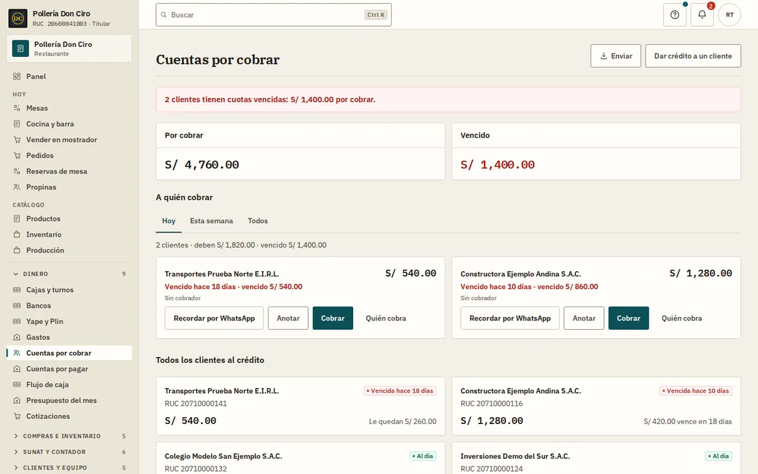The image size is (758, 474).
Task: Click the Vencida hace 18 días badge
Action: (400, 391)
